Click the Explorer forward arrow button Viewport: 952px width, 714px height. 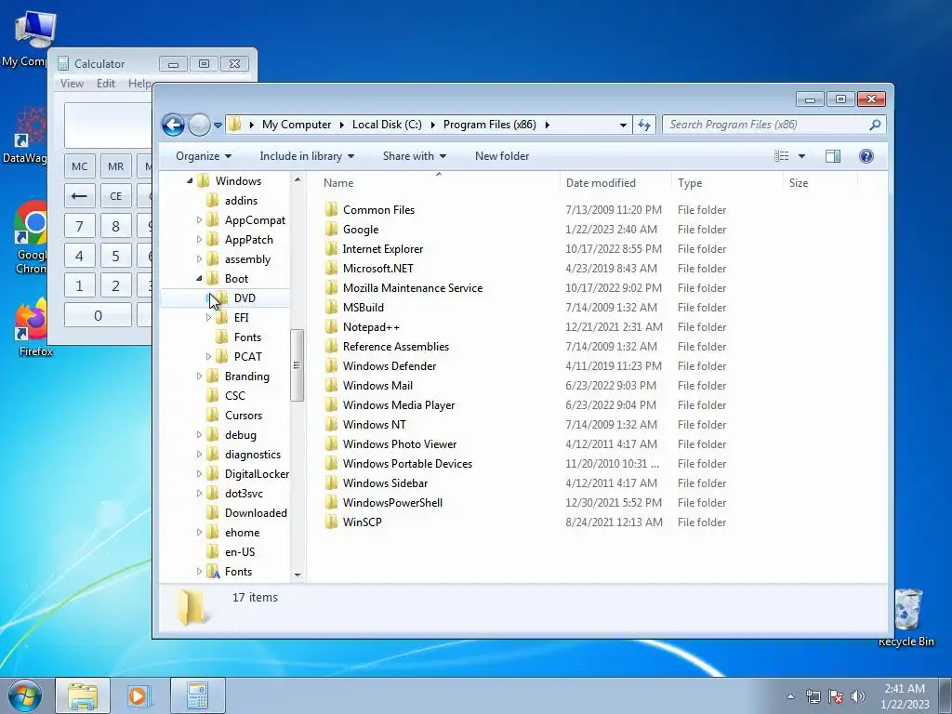tap(199, 126)
